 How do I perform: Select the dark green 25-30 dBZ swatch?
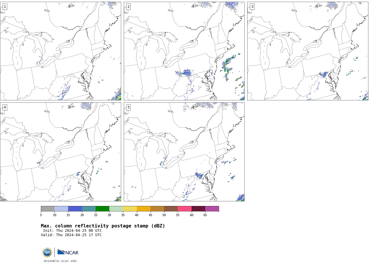click(x=102, y=209)
